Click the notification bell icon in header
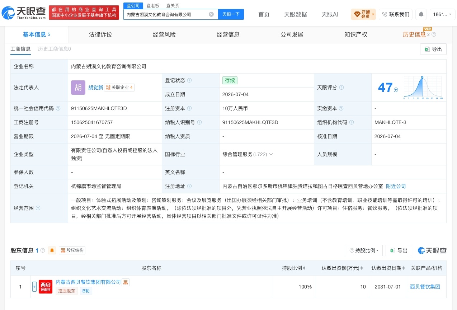The image size is (457, 310). (x=421, y=14)
